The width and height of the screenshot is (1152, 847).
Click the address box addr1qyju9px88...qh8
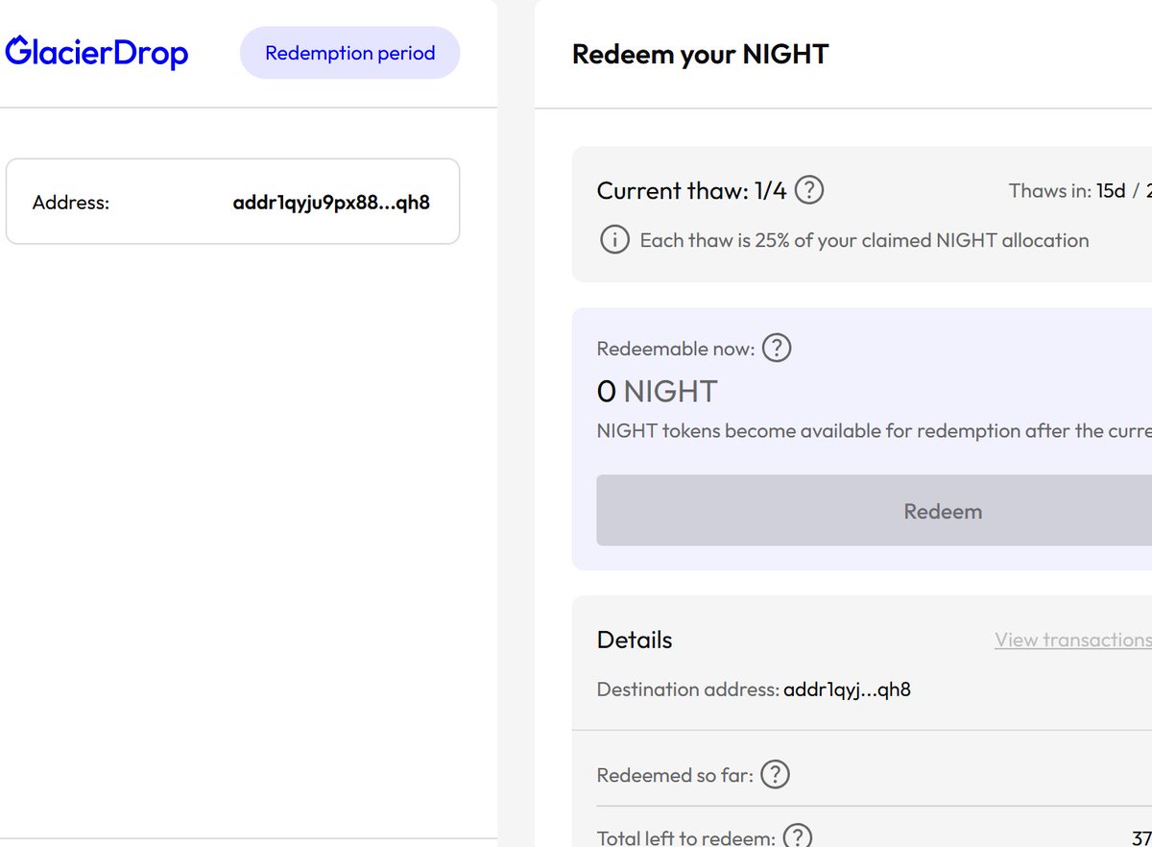232,202
